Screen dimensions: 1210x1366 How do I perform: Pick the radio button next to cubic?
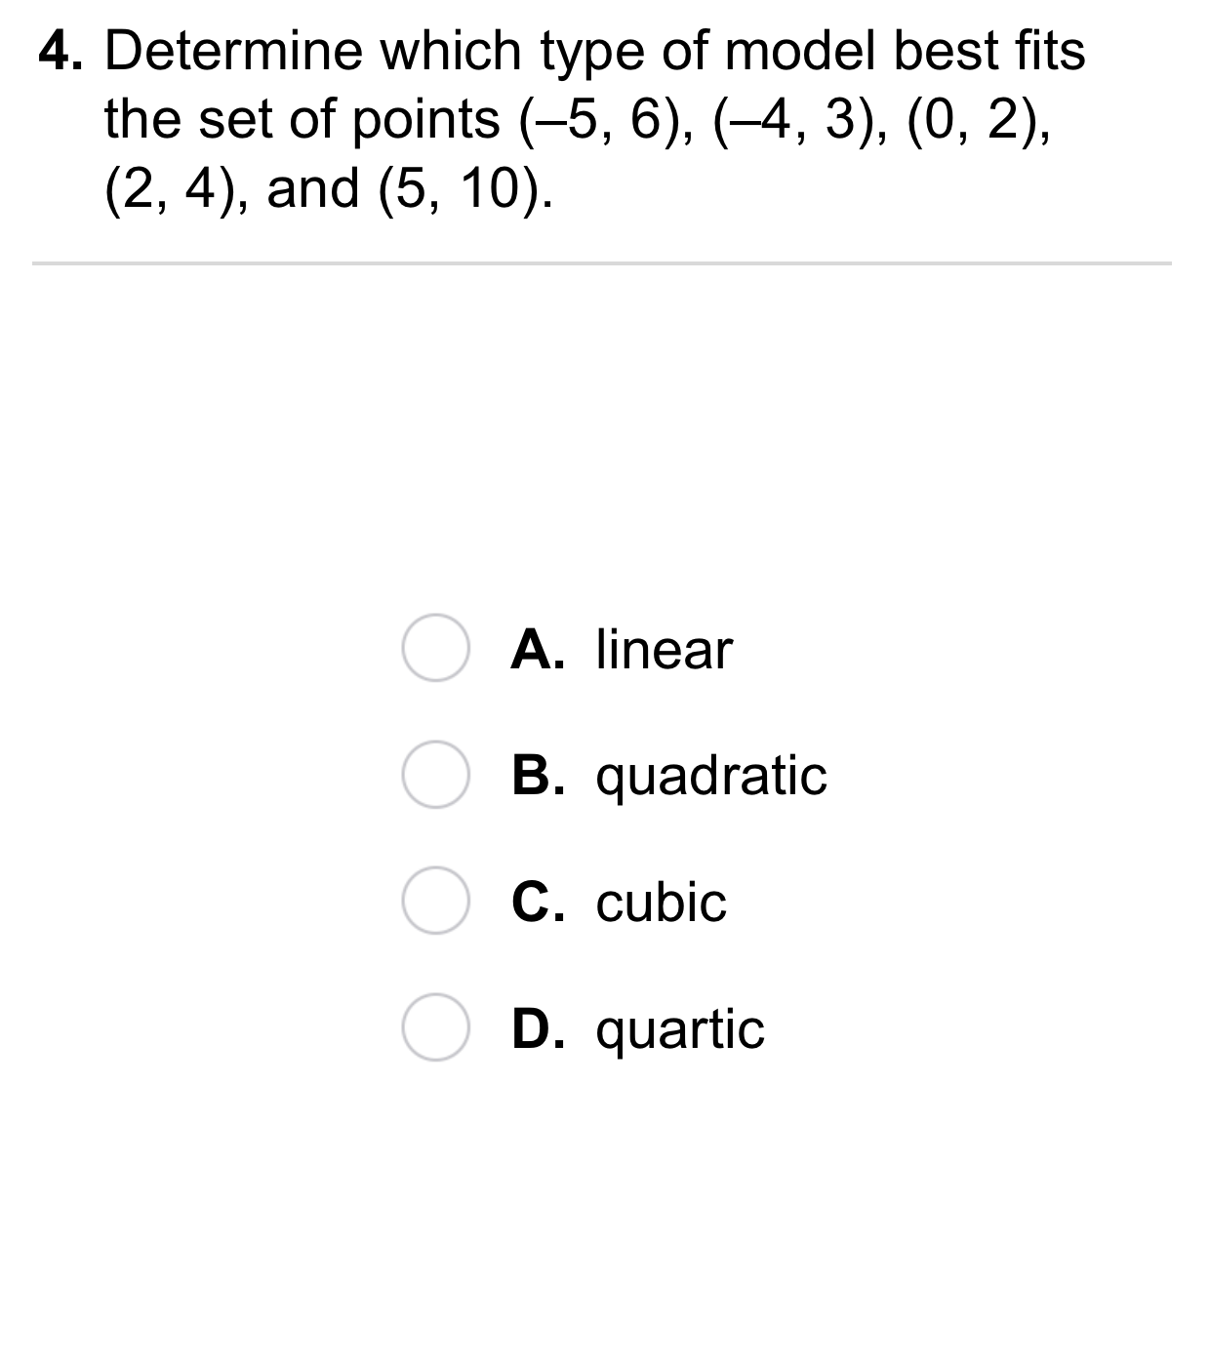(x=434, y=901)
